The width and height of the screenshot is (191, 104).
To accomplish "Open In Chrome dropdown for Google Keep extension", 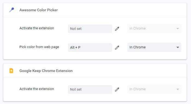I will [154, 89].
